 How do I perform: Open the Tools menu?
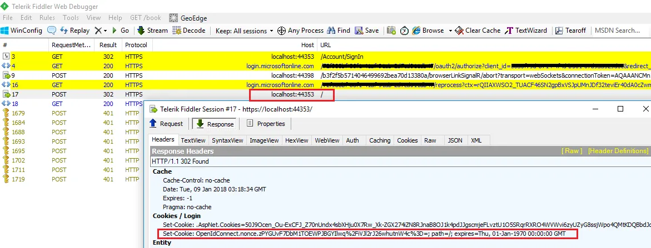click(71, 18)
